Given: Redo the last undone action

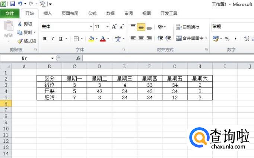Looking at the screenshot, I should (x=31, y=4).
